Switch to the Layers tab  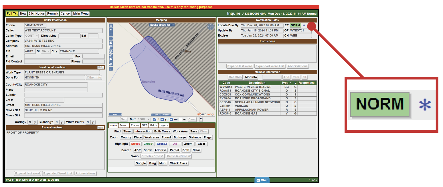point(164,126)
